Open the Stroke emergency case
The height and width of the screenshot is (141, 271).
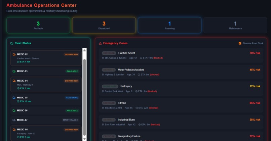point(181,105)
